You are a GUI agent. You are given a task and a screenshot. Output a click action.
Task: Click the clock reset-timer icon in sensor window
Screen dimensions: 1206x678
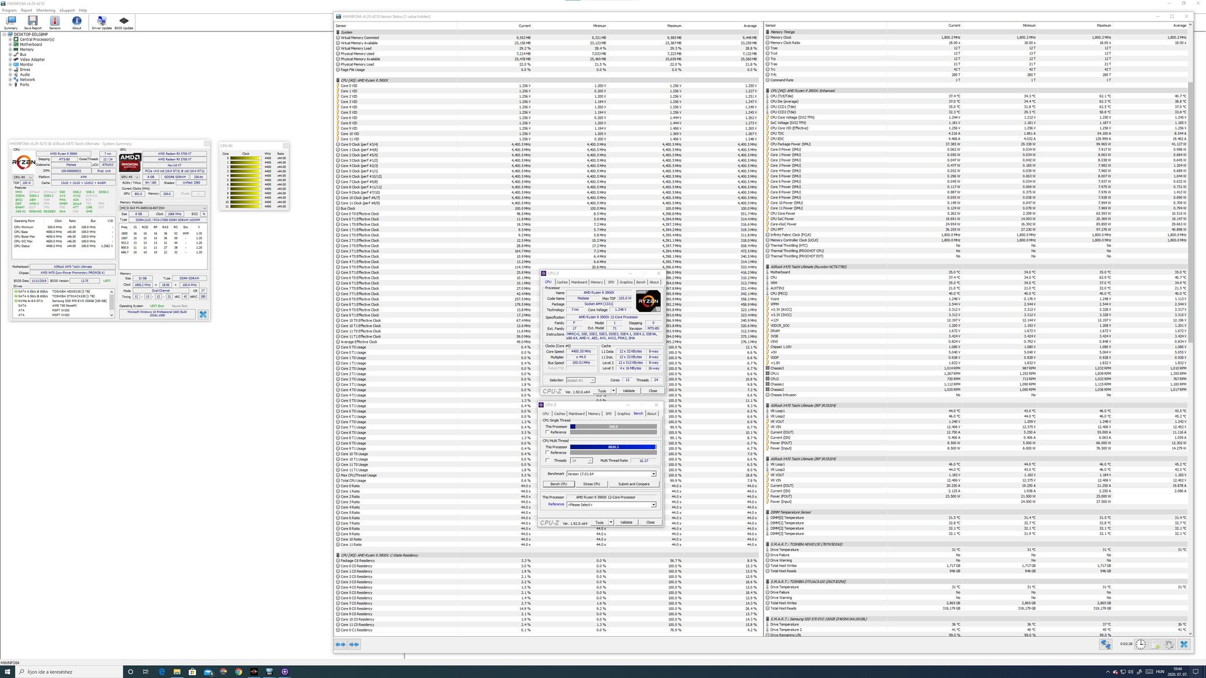(x=1140, y=644)
